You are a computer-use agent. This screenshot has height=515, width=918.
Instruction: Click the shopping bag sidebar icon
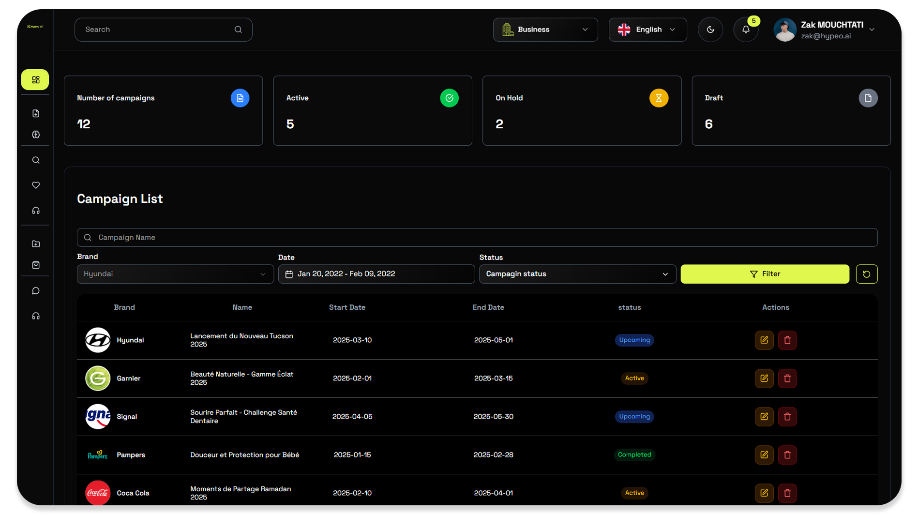pyautogui.click(x=36, y=265)
